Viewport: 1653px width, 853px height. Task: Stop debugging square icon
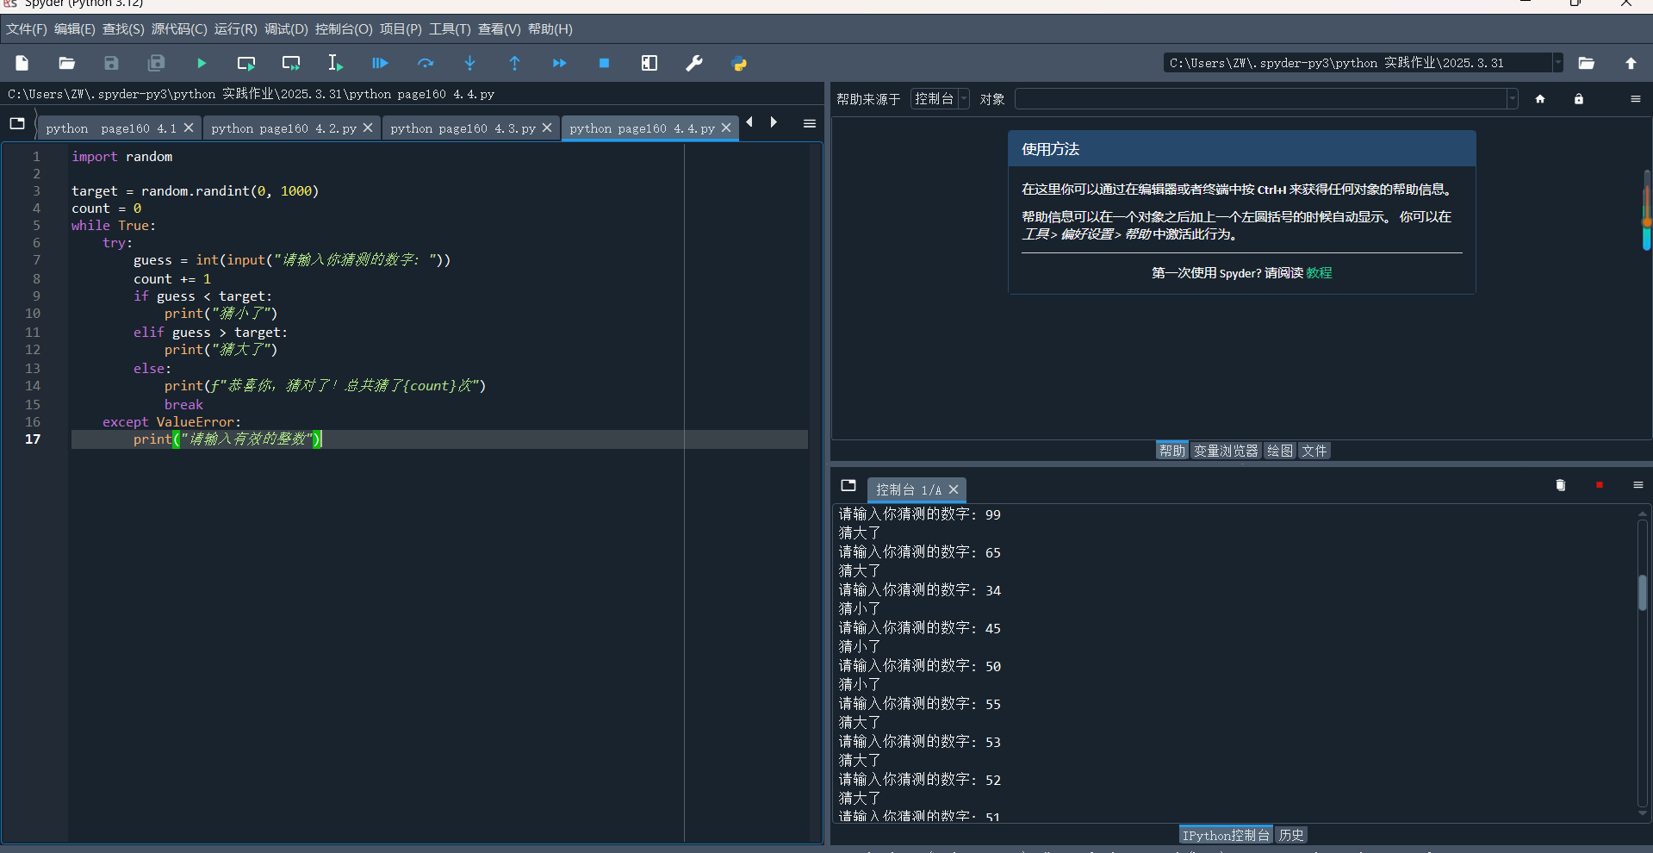click(x=605, y=63)
